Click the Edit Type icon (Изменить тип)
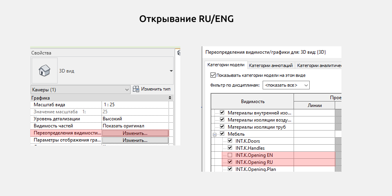 [136, 89]
